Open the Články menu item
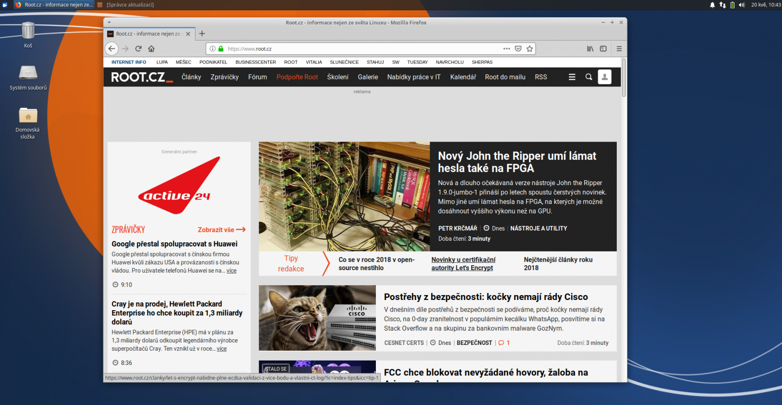This screenshot has width=782, height=405. pyautogui.click(x=191, y=77)
